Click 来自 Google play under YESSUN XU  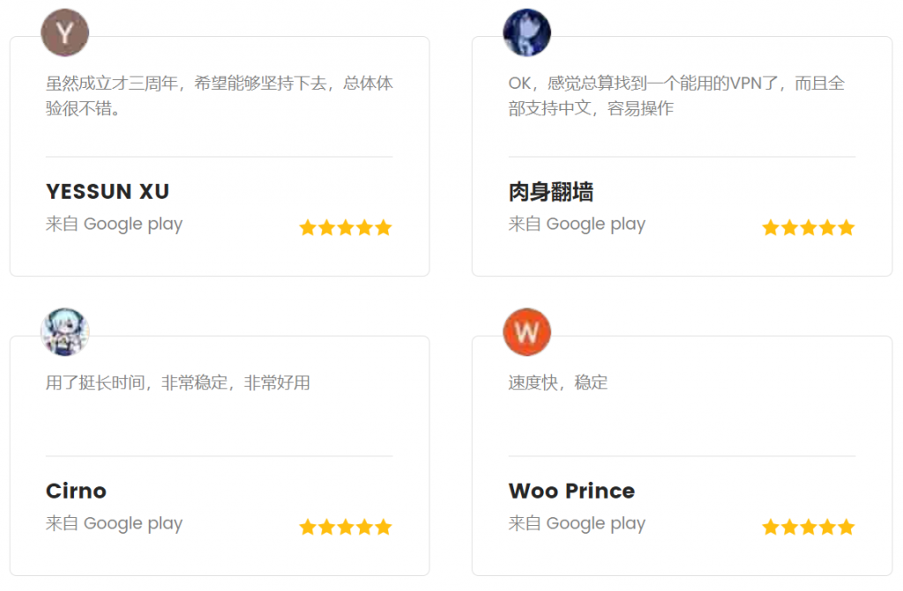point(114,225)
